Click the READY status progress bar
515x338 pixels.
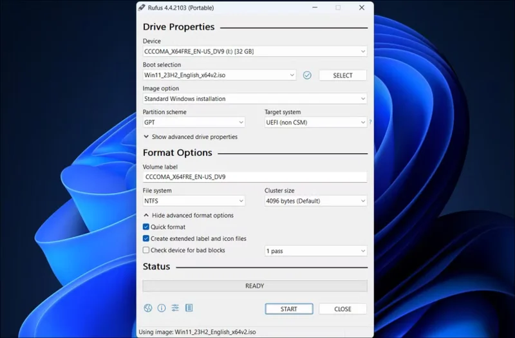point(254,286)
